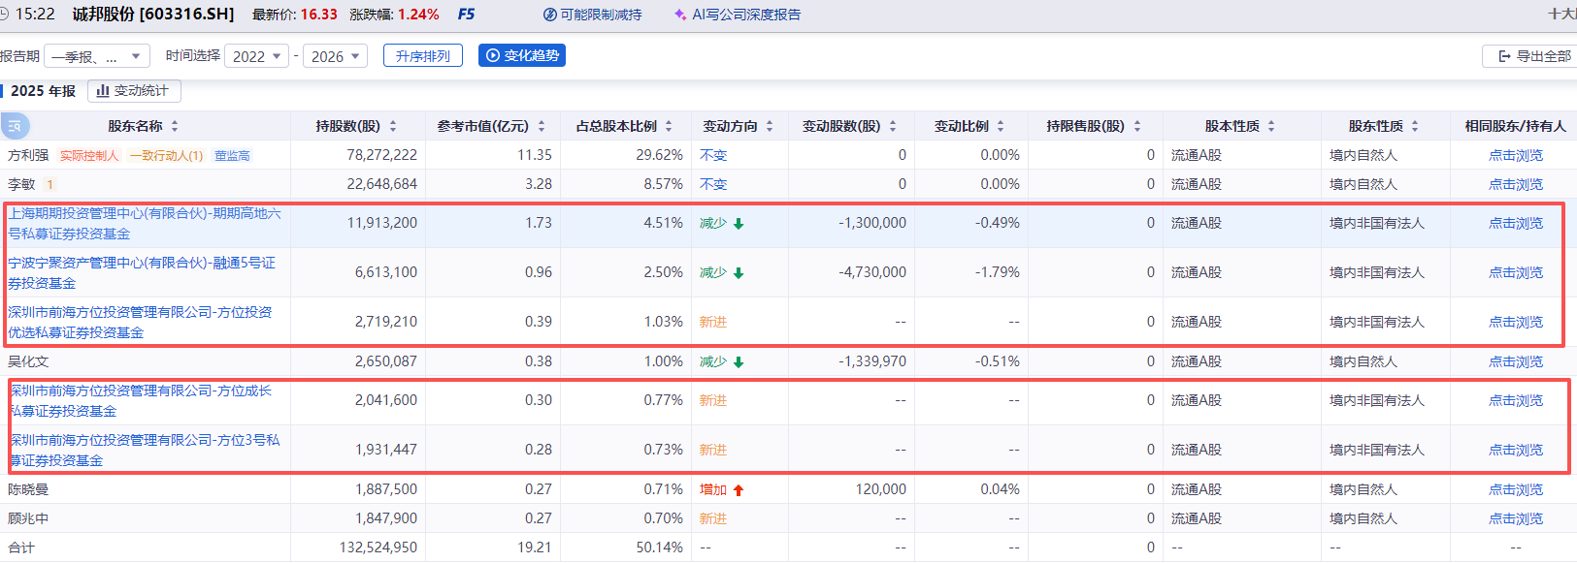Sort by 持股数(股) column arrows
This screenshot has width=1577, height=563.
(393, 126)
